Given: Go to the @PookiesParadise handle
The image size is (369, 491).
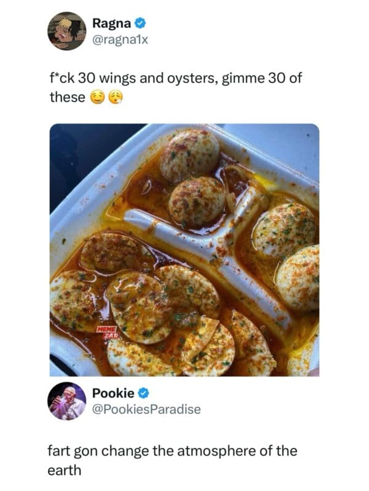Looking at the screenshot, I should [x=146, y=409].
